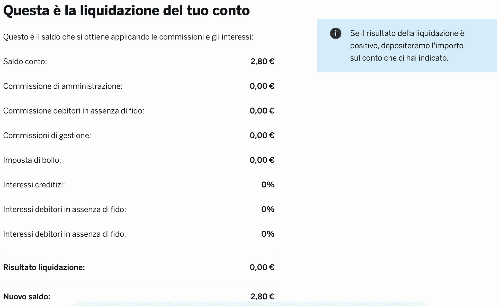Click the Risultato liquidazione label
501x306 pixels.
44,267
